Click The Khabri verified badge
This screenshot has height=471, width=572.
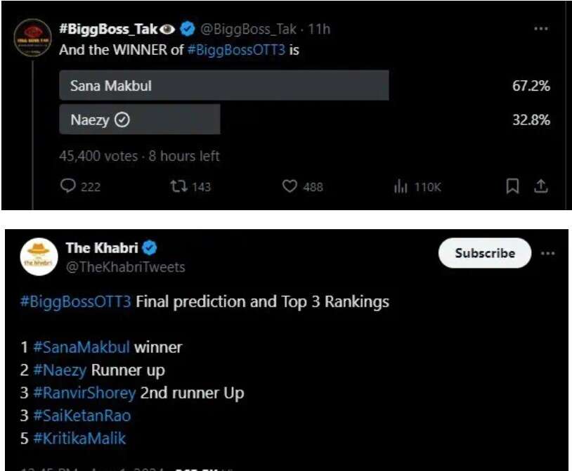150,247
